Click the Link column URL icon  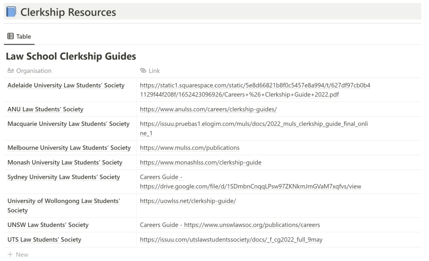pos(143,70)
